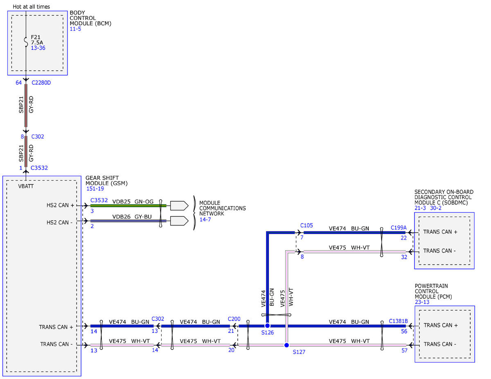Click the Module Communications Network reference 14-7
Screen dimensions: 491x379
pos(205,220)
